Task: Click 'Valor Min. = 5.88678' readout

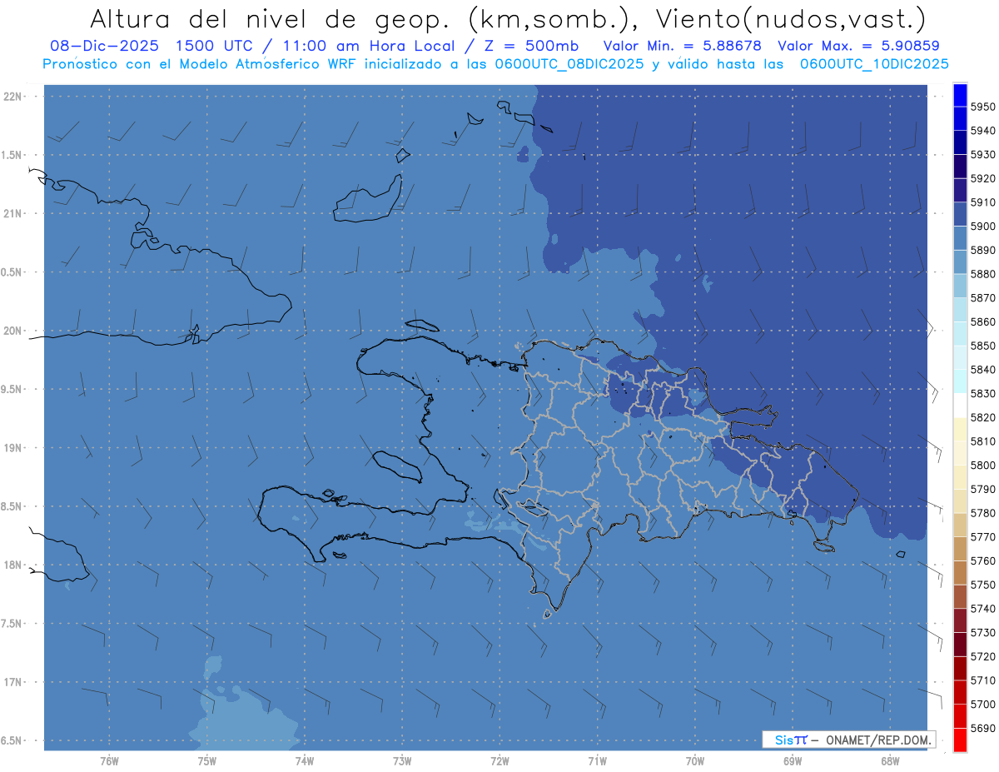Action: click(x=683, y=46)
